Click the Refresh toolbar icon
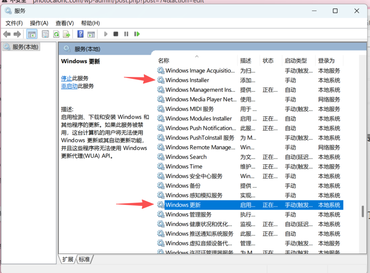The height and width of the screenshot is (273, 370). (56, 34)
